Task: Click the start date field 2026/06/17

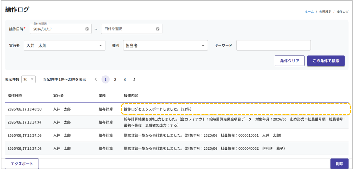Action: 60,29
